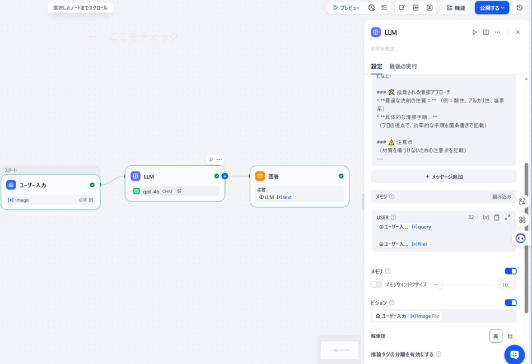Turn off the ビジョン toggle

click(510, 302)
